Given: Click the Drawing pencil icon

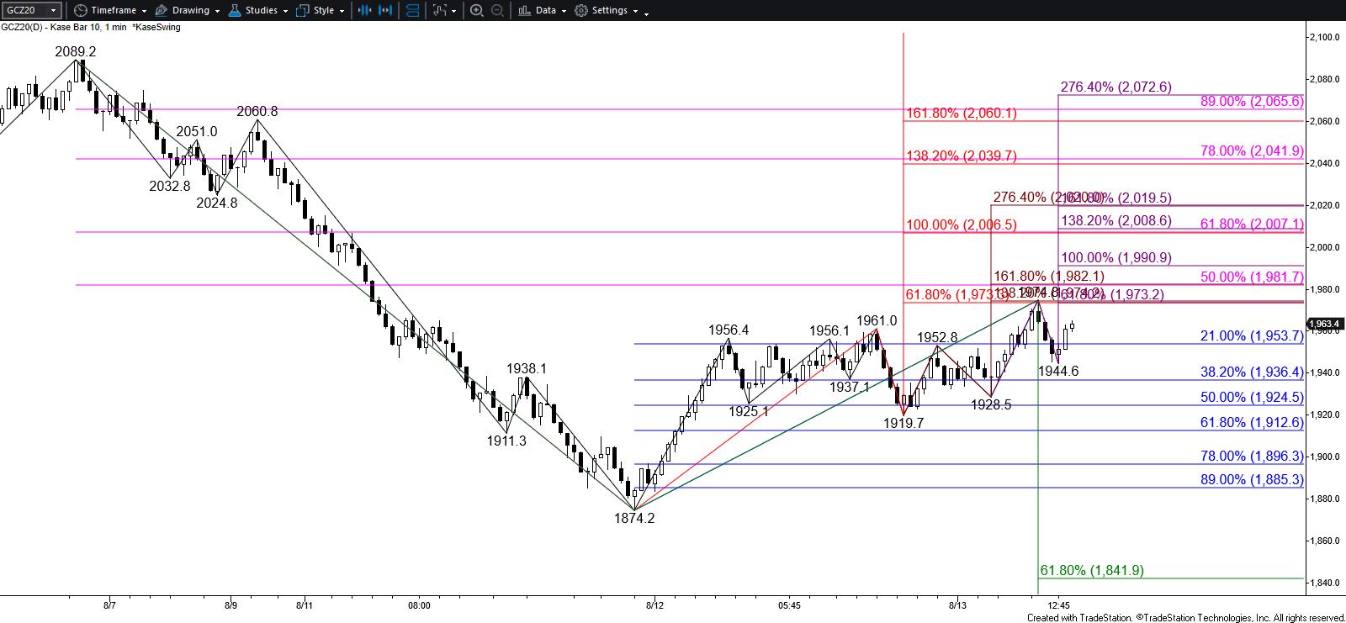Looking at the screenshot, I should [161, 11].
